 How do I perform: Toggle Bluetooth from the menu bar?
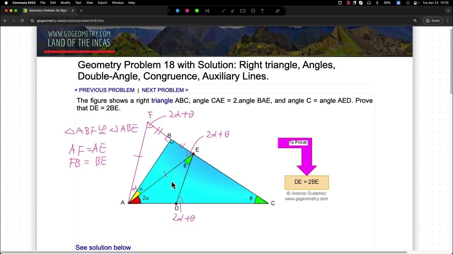(377, 3)
